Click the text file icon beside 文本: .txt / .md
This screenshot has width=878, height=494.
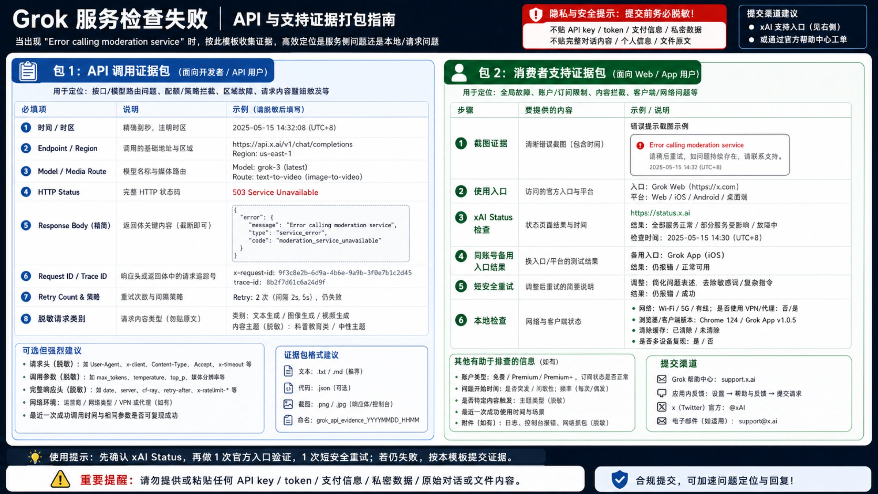pyautogui.click(x=288, y=371)
